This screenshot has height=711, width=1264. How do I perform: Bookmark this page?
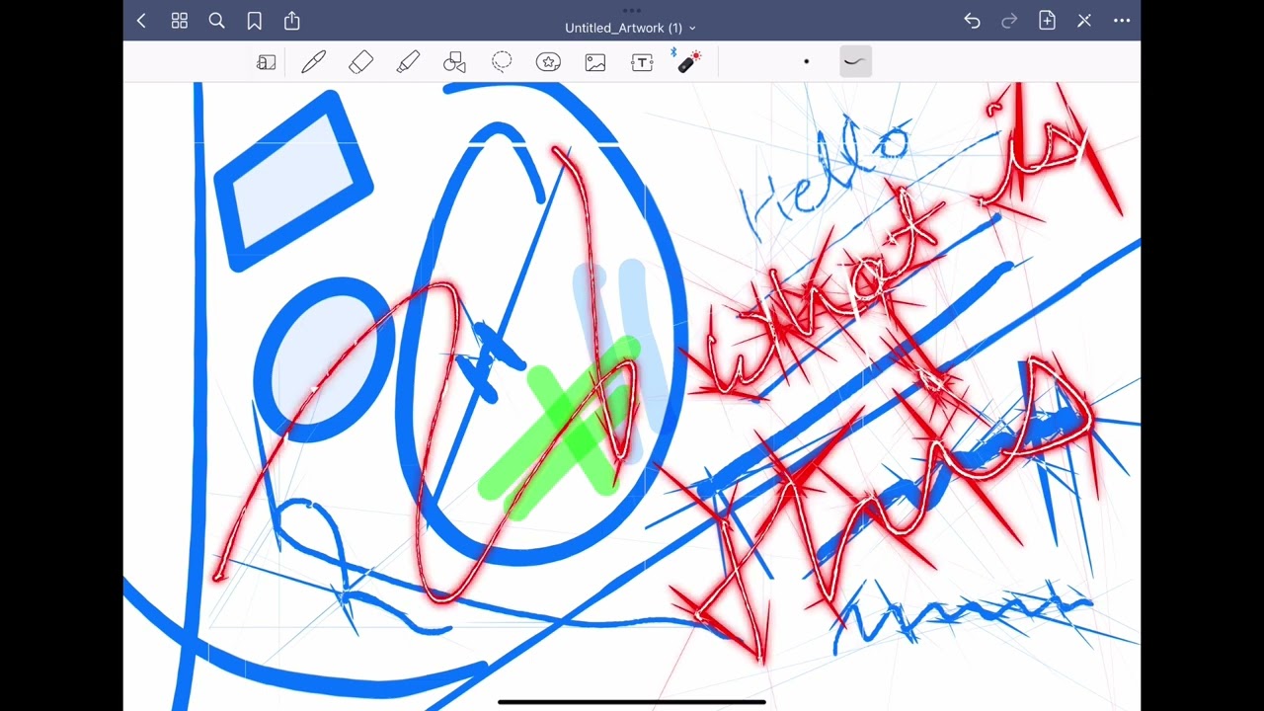pyautogui.click(x=254, y=21)
